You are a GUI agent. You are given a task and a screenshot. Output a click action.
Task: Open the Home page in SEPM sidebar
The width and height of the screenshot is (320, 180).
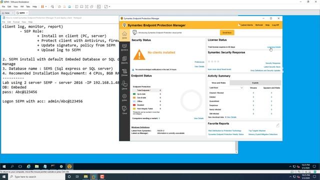coord(124,35)
